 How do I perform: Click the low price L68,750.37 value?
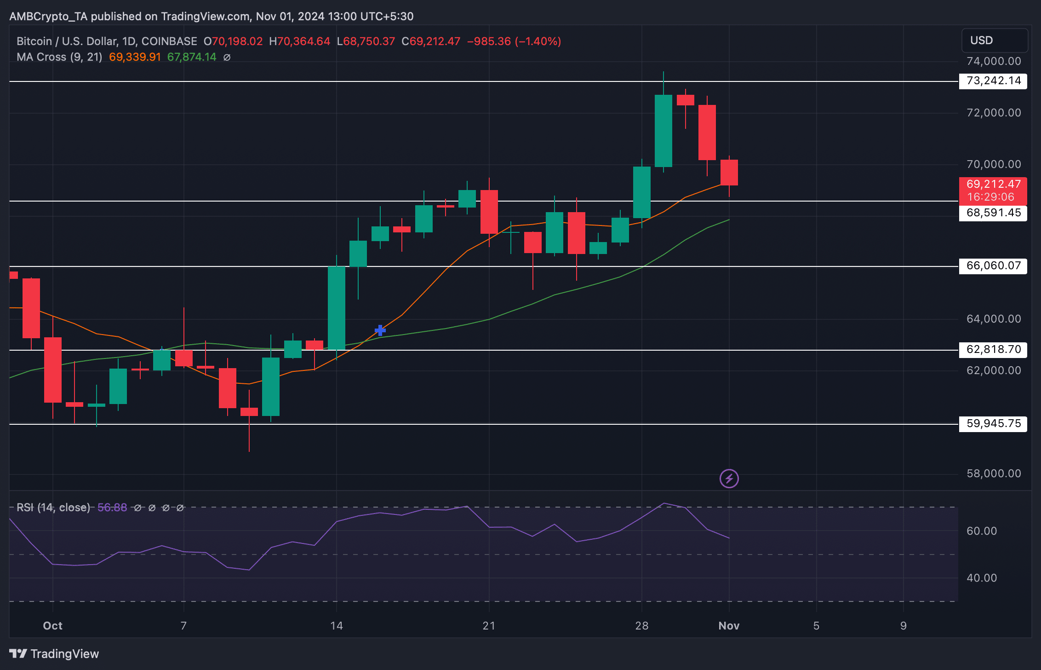[x=366, y=41]
